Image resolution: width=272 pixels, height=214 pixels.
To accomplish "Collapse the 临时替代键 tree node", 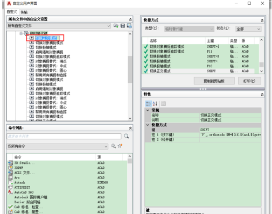I will (x=21, y=33).
